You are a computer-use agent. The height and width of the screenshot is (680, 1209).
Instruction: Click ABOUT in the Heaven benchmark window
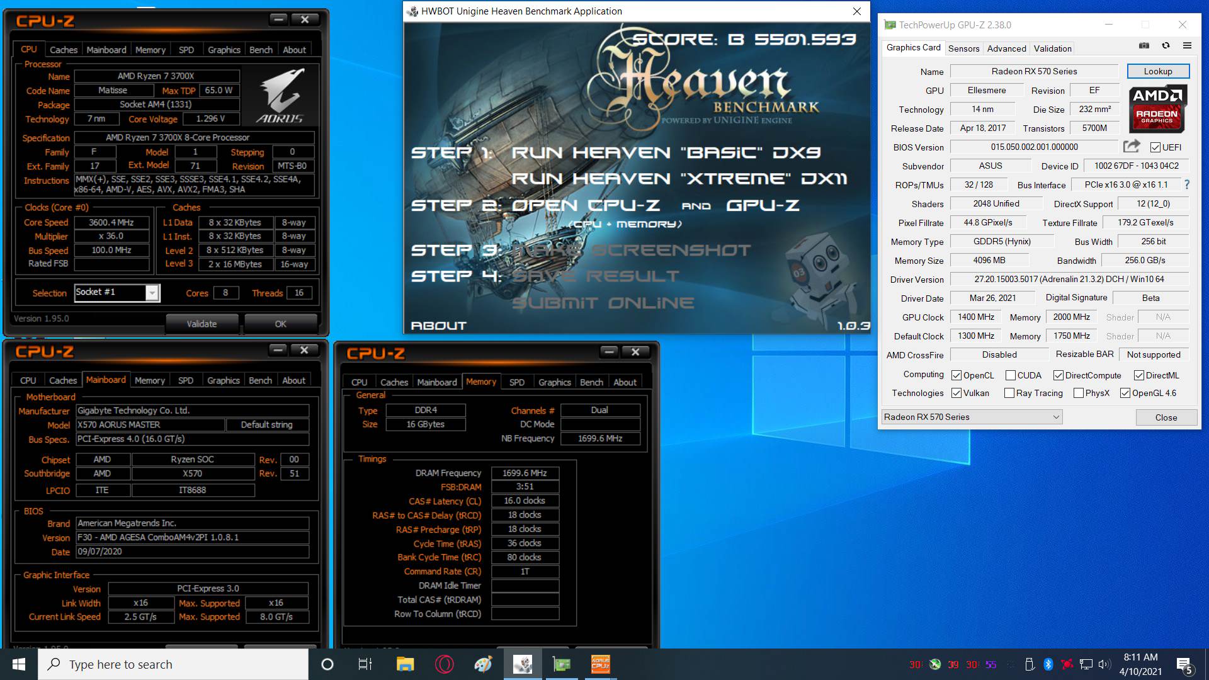[438, 326]
